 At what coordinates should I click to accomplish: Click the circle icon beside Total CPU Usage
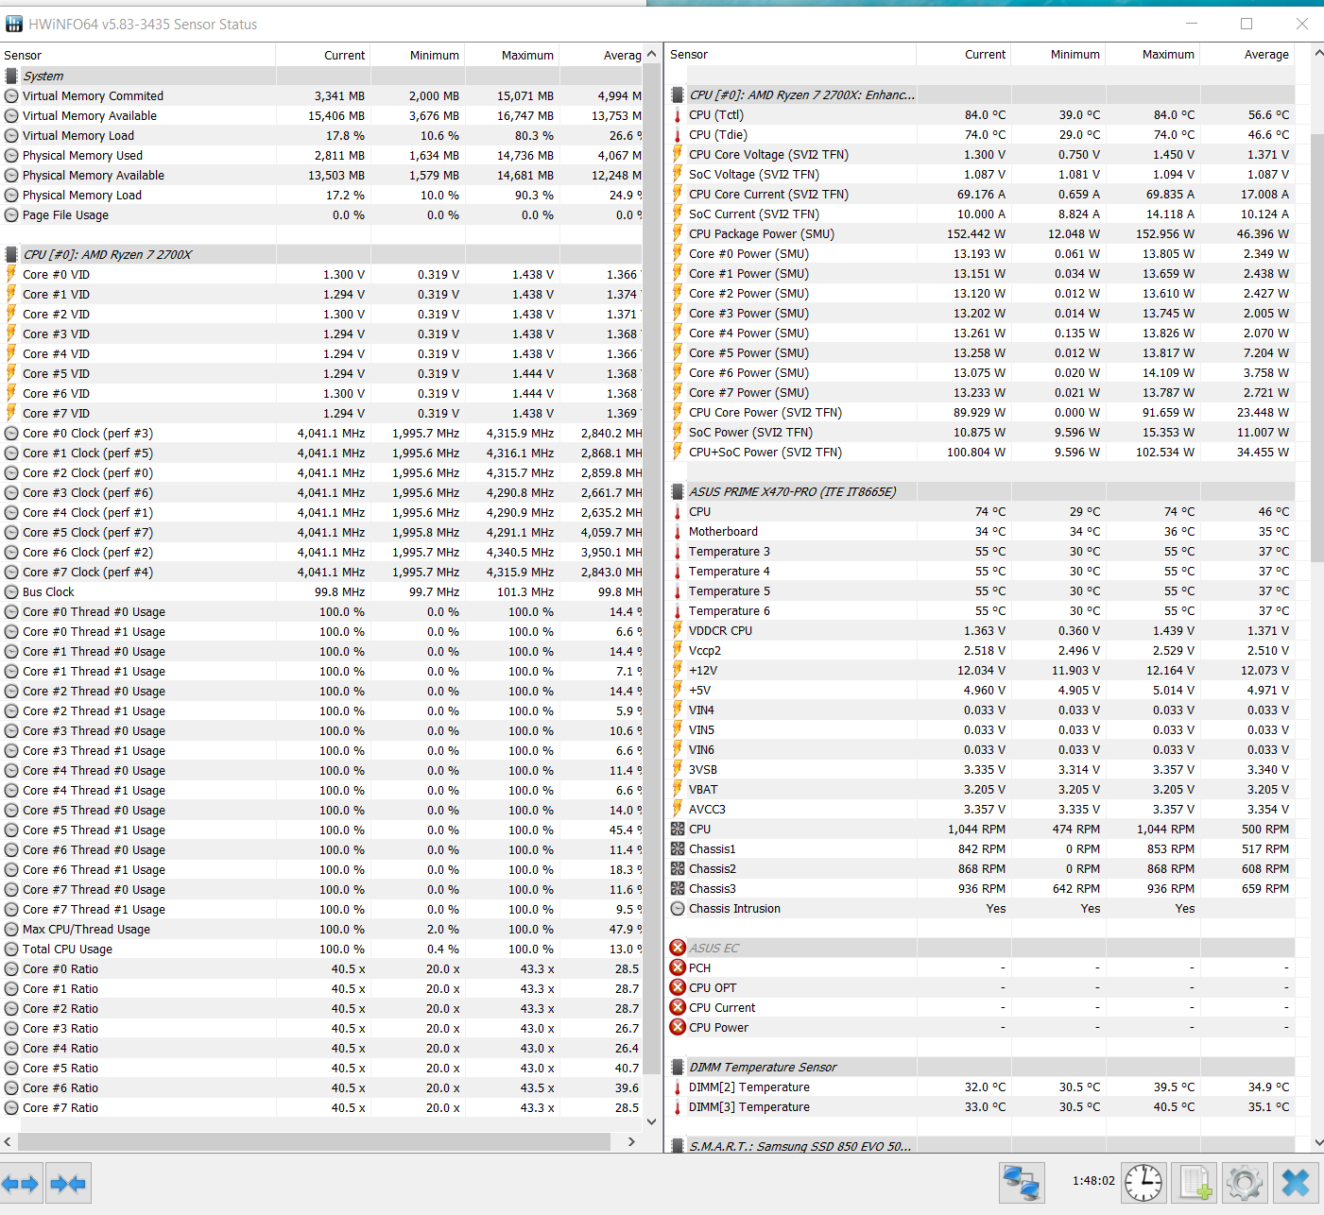(x=11, y=949)
